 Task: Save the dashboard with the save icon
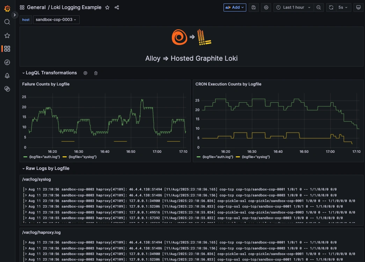pos(254,7)
